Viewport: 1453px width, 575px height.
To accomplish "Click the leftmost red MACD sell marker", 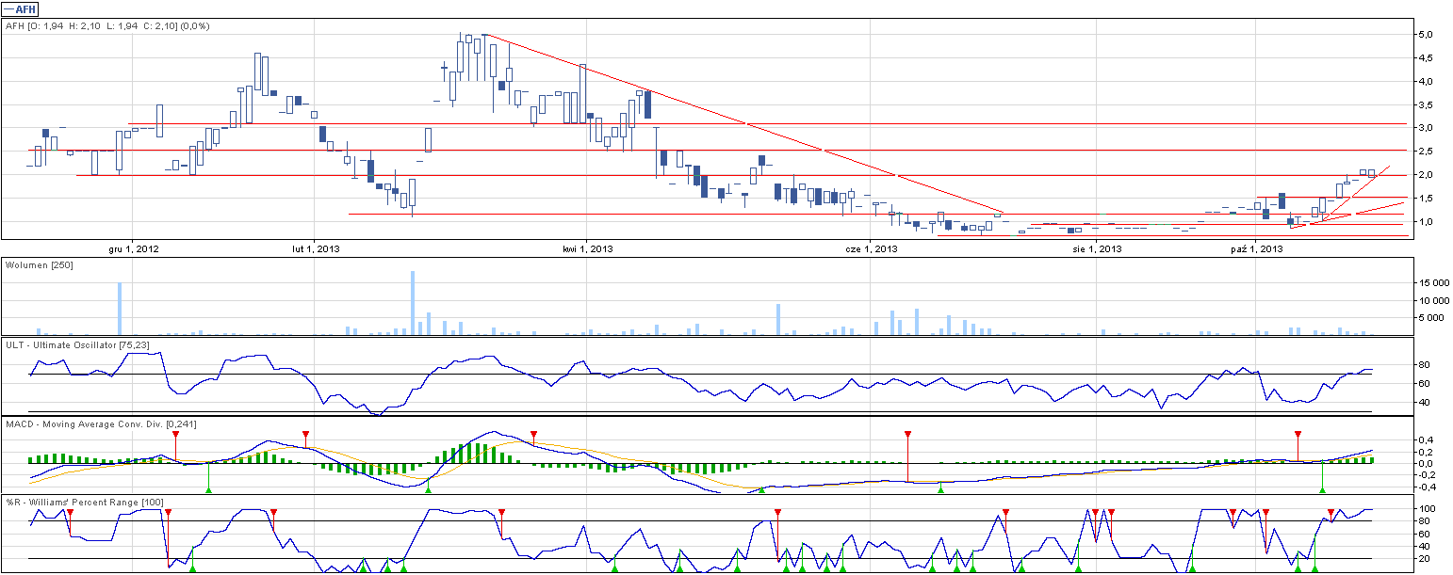I will click(175, 434).
